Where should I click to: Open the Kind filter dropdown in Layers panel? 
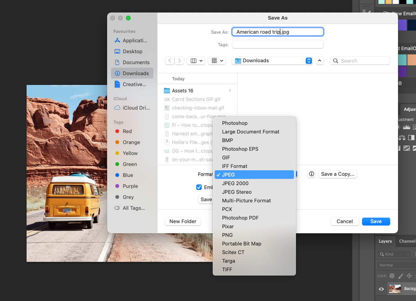click(394, 254)
